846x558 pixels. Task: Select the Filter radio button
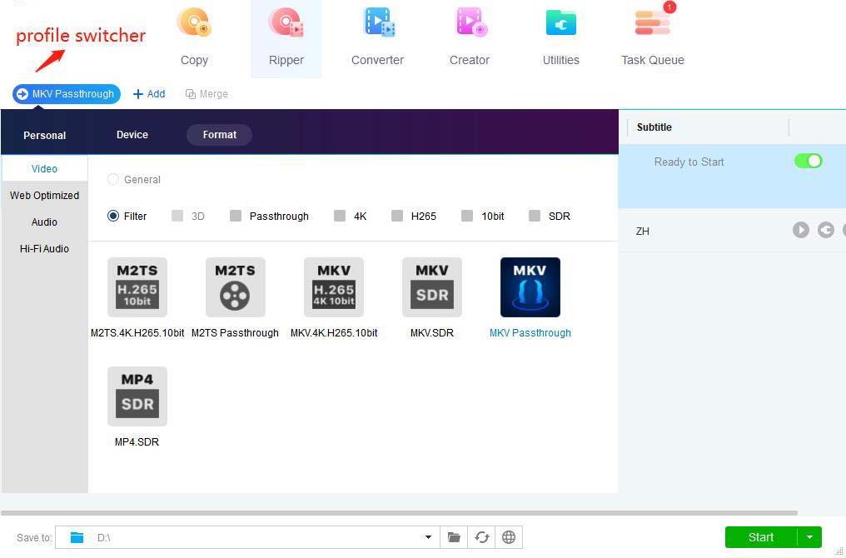coord(112,216)
